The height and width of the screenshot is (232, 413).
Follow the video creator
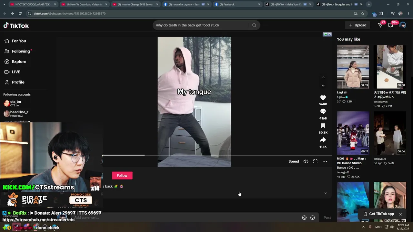[x=122, y=176]
